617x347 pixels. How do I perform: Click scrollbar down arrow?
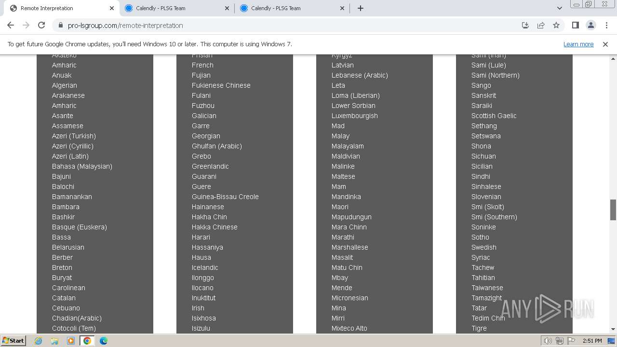click(x=613, y=329)
